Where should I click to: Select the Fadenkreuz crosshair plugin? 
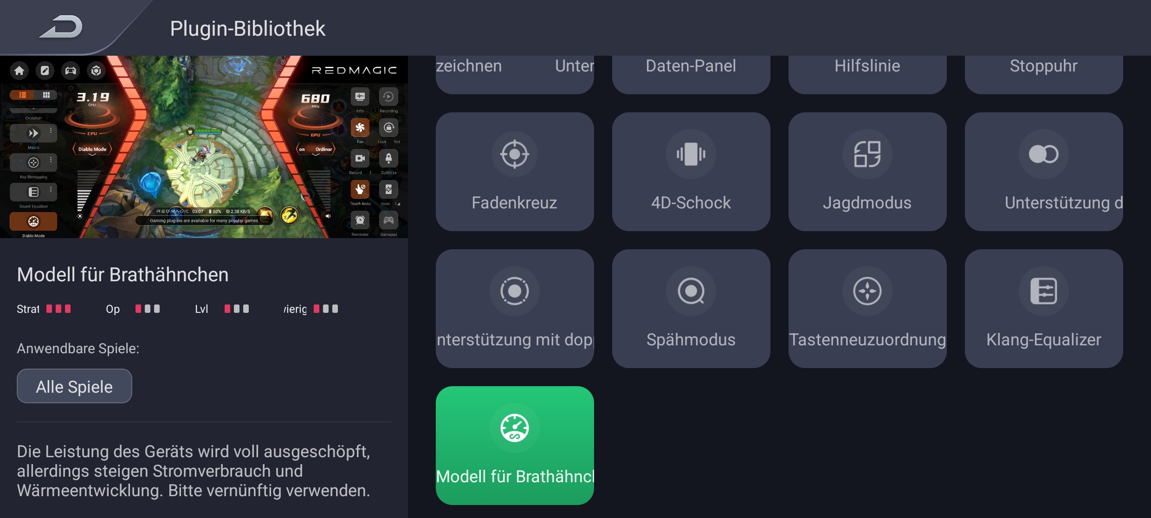click(515, 171)
